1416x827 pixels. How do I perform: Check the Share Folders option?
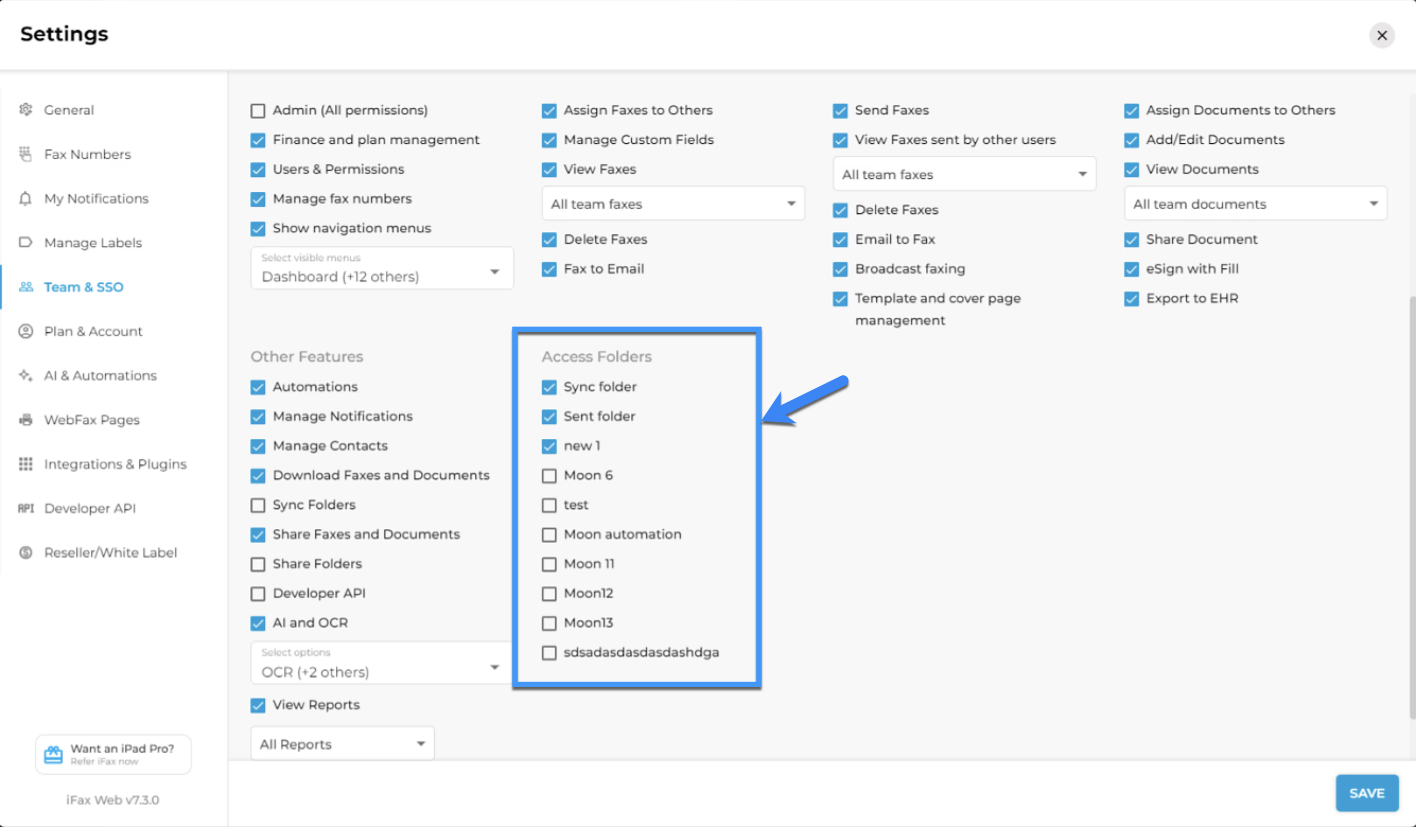click(258, 564)
